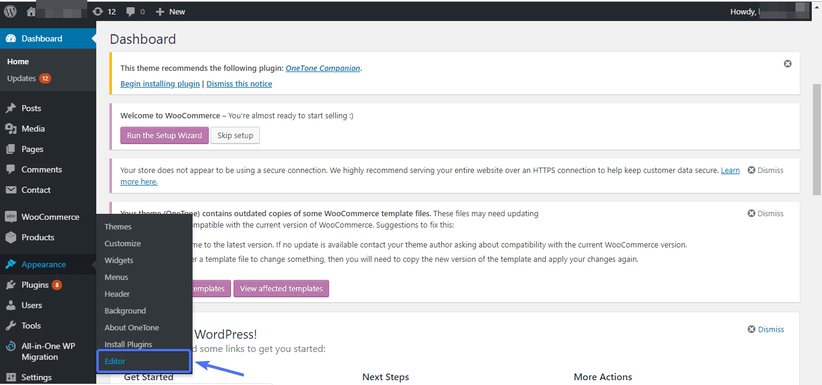Click the All-in-One WP Migration icon
This screenshot has height=385, width=822.
11,347
